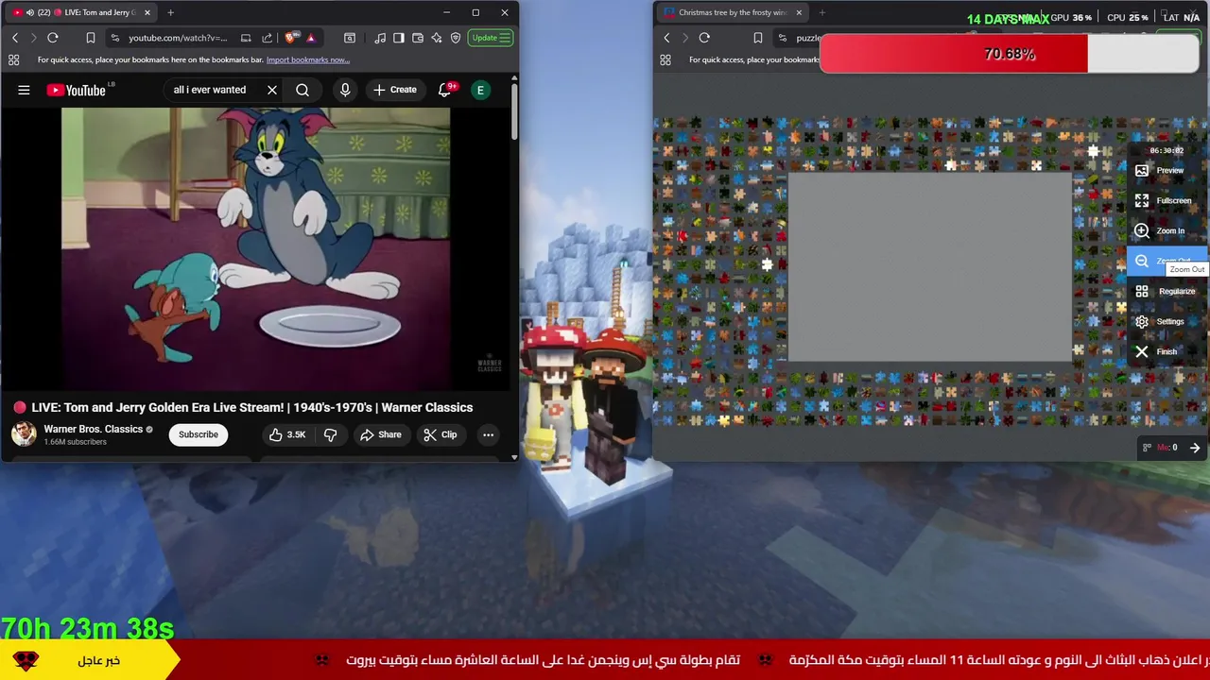The width and height of the screenshot is (1210, 680).
Task: Click the YouTube address bar URL
Action: click(178, 38)
